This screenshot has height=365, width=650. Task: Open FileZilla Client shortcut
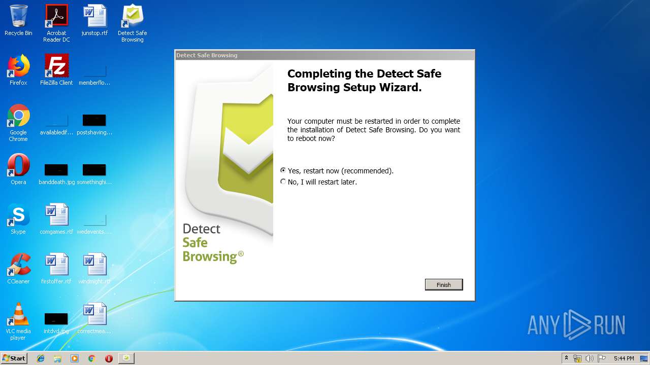pyautogui.click(x=56, y=70)
